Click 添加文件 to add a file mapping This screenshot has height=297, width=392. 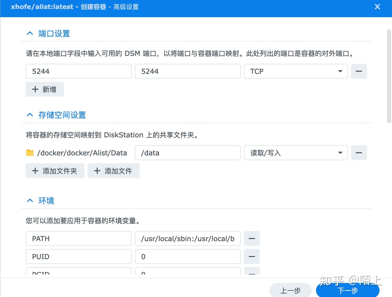click(113, 171)
